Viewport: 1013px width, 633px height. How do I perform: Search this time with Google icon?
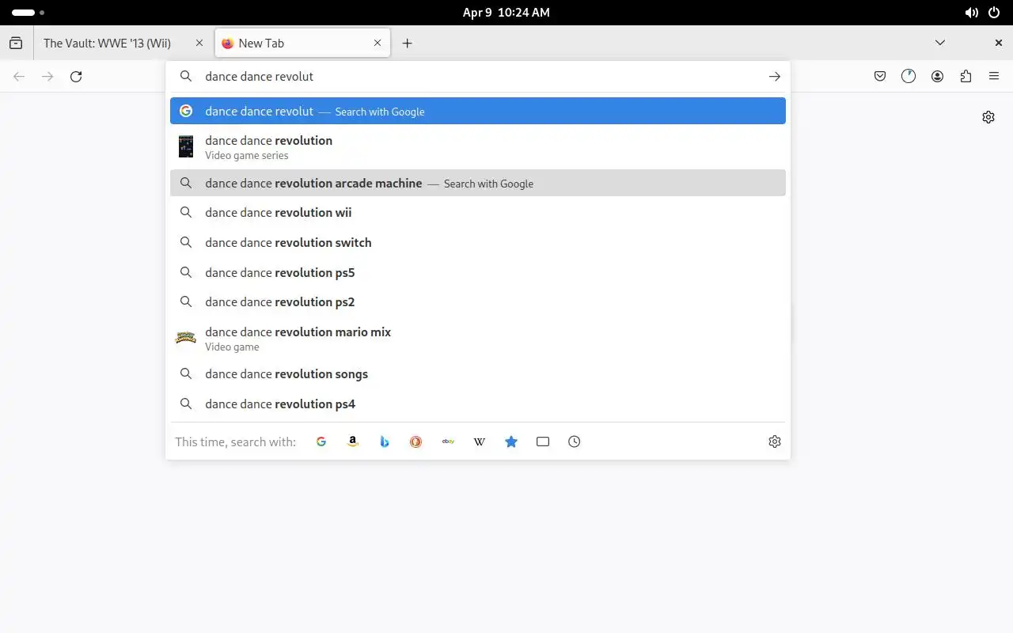(321, 442)
